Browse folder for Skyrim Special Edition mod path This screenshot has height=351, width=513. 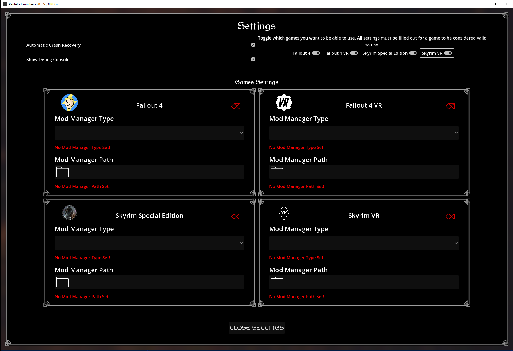coord(62,282)
